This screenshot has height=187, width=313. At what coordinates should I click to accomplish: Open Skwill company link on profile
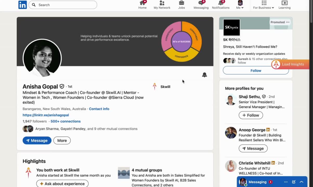(x=161, y=87)
